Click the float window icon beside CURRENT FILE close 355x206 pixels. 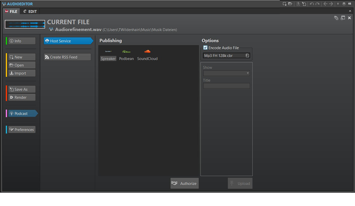tap(343, 18)
